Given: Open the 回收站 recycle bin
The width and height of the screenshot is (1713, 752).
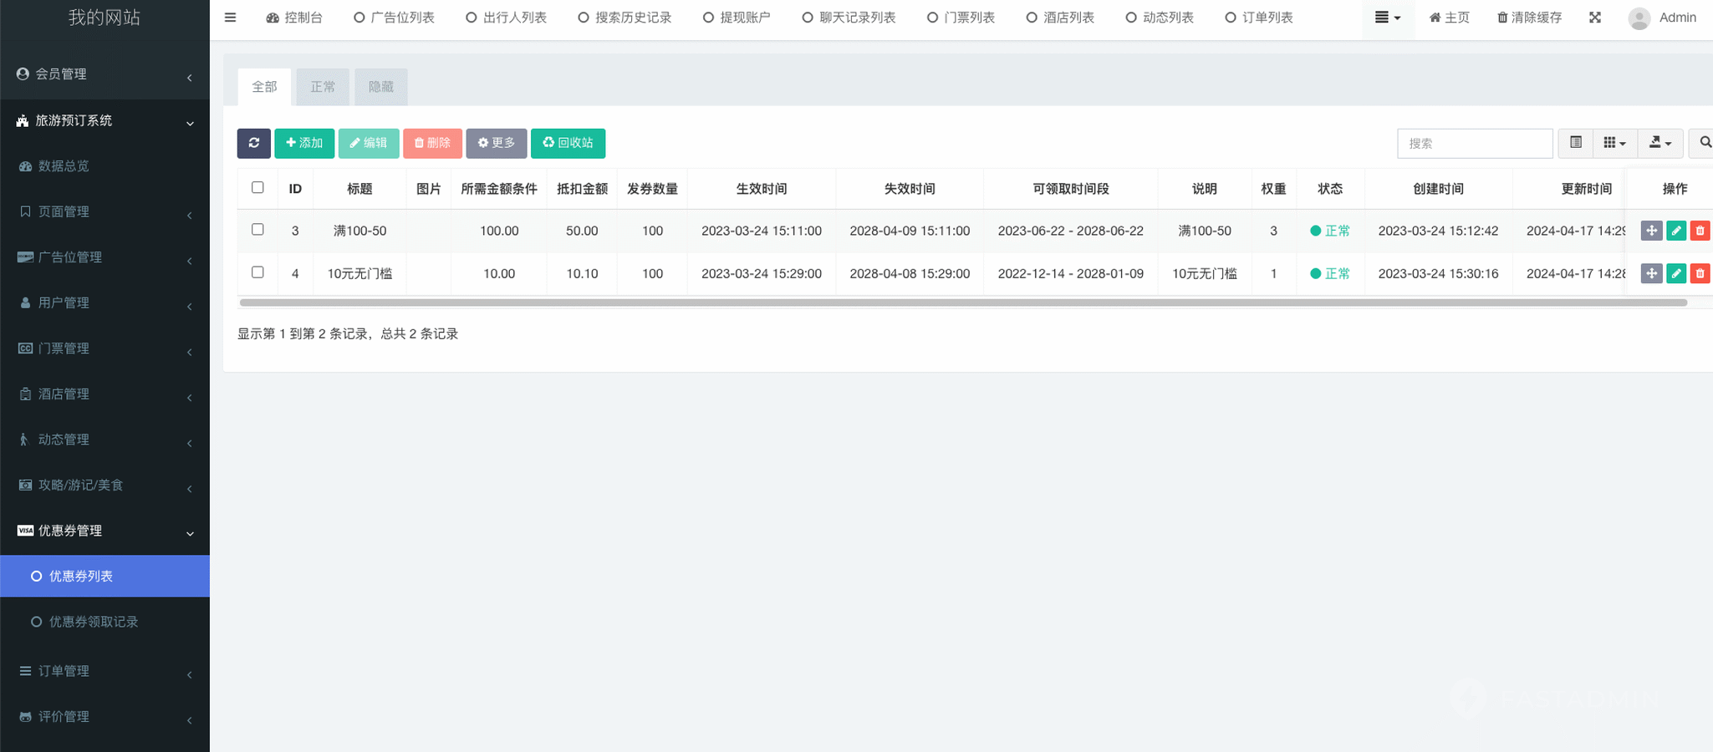Looking at the screenshot, I should [568, 143].
